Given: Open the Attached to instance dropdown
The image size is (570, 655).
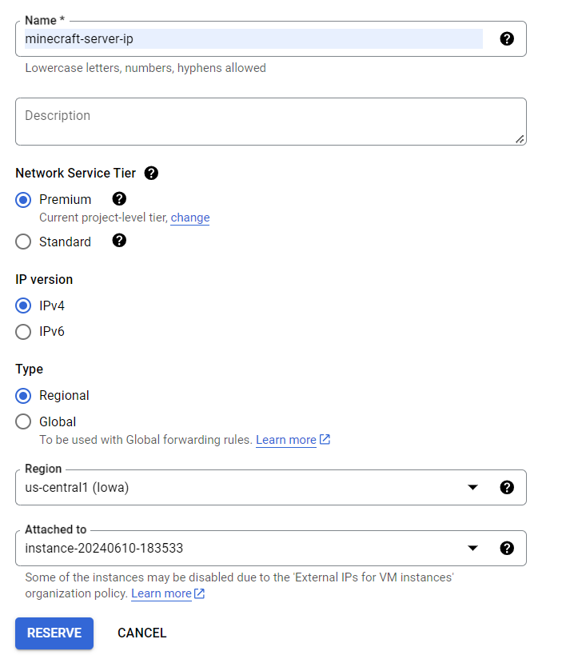Looking at the screenshot, I should [x=472, y=548].
